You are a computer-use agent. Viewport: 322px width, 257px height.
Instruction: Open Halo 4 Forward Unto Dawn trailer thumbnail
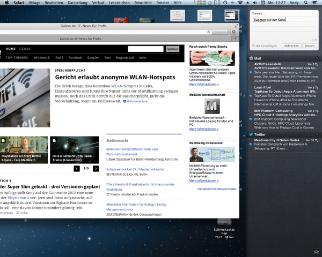point(71,150)
